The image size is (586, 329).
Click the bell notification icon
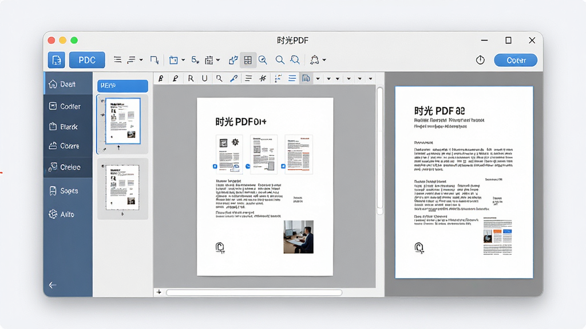point(315,59)
